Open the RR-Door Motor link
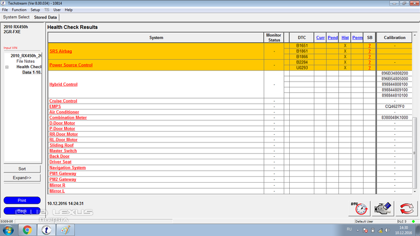The width and height of the screenshot is (420, 236). 64,134
